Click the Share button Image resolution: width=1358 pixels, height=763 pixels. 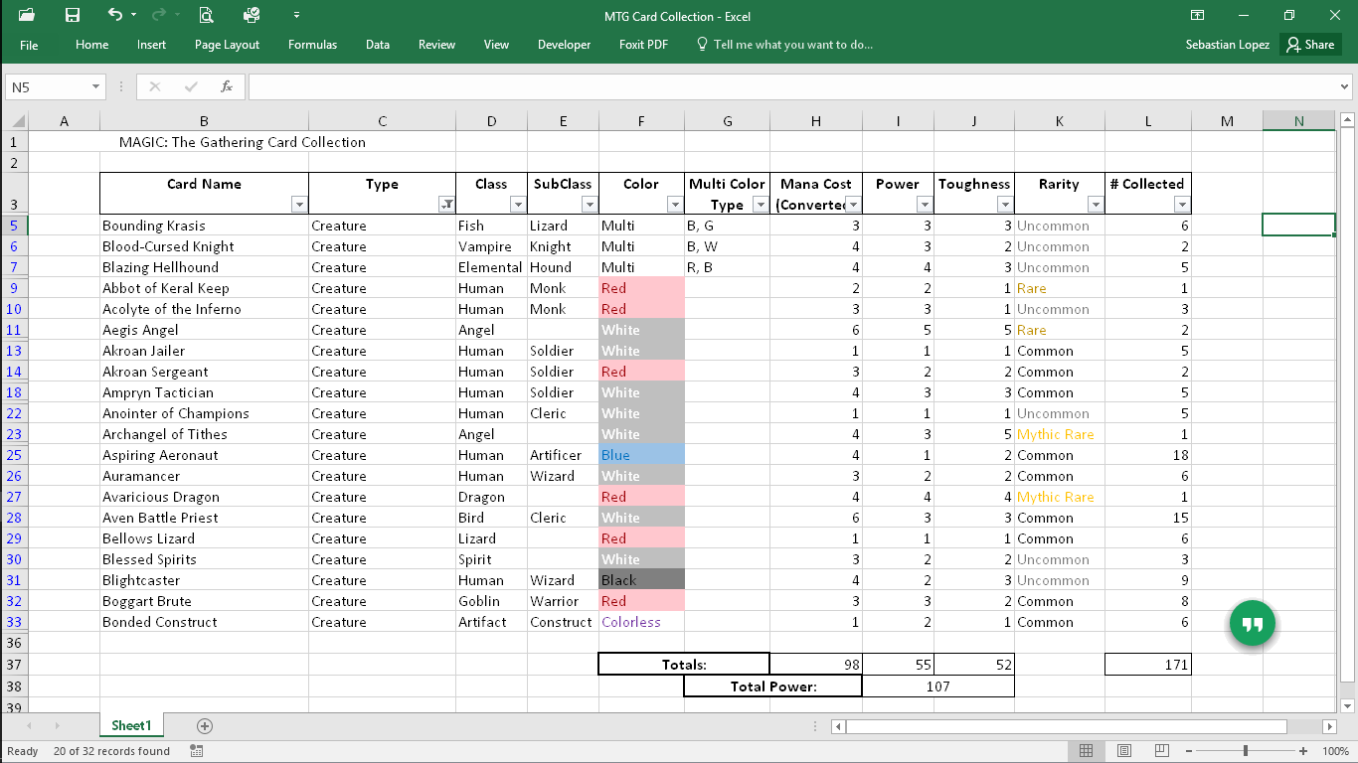(1309, 45)
